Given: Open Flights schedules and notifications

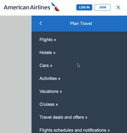Looking at the screenshot, I should click(75, 130).
